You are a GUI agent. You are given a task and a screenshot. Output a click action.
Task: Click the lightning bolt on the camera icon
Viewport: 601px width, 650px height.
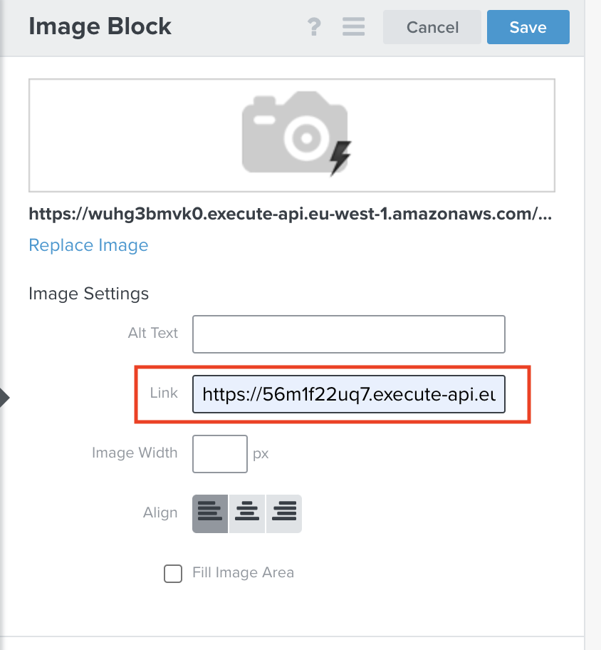[340, 158]
